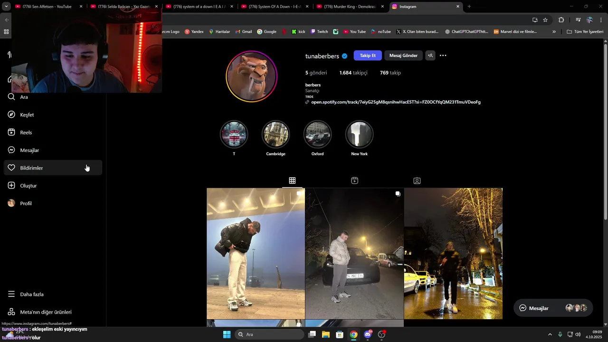The width and height of the screenshot is (608, 342).
Task: Select the tagged photos tab
Action: (417, 180)
